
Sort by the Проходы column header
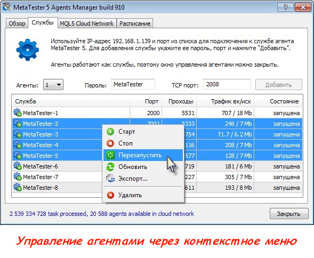click(179, 101)
